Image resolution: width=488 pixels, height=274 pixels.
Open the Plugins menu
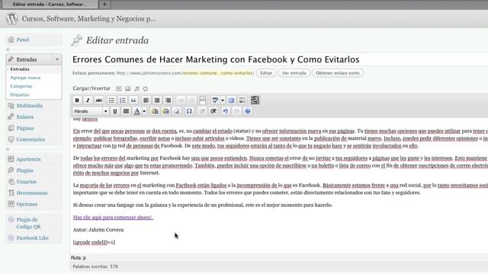(x=25, y=170)
